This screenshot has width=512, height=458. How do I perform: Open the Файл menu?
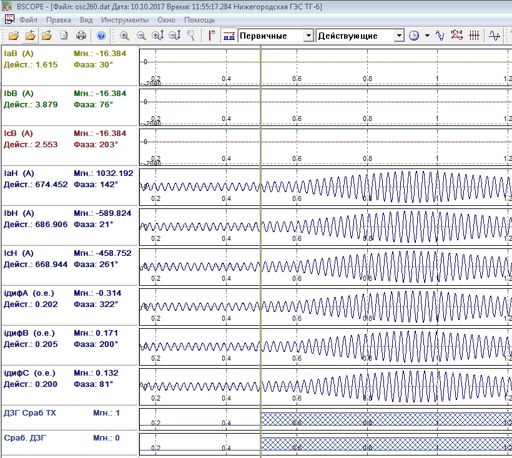coord(28,20)
